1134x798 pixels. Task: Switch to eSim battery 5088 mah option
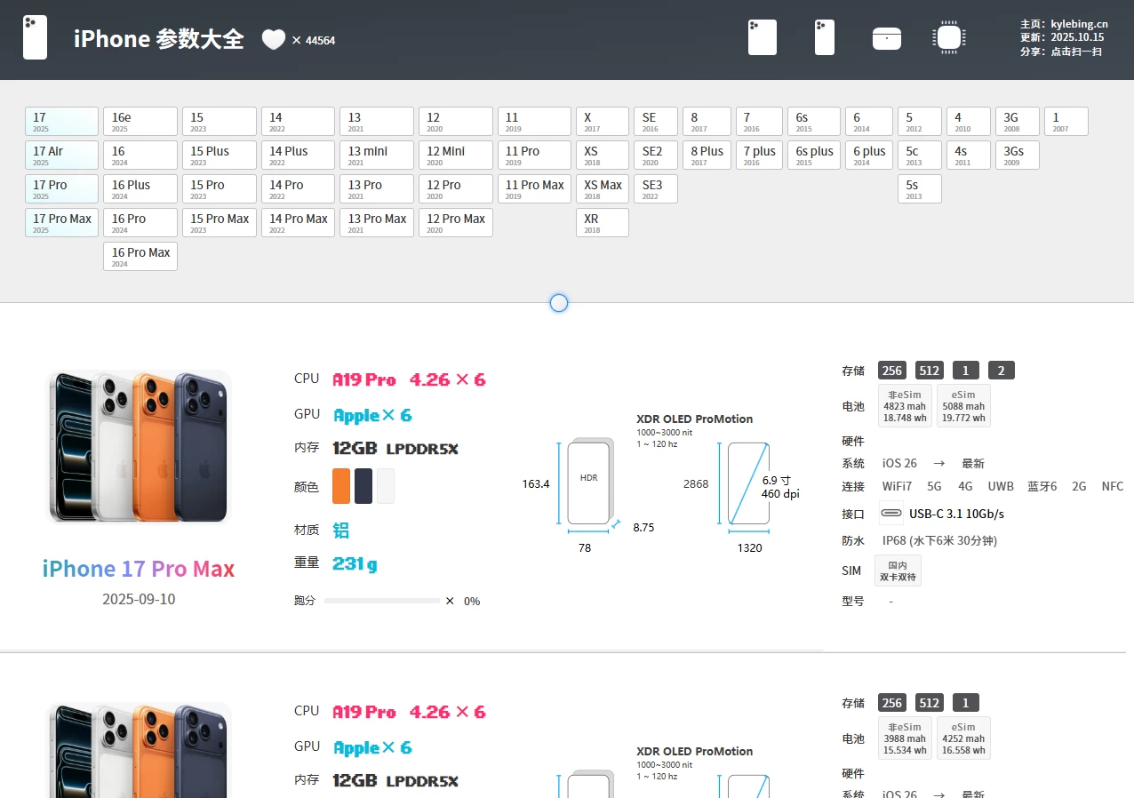(x=963, y=406)
